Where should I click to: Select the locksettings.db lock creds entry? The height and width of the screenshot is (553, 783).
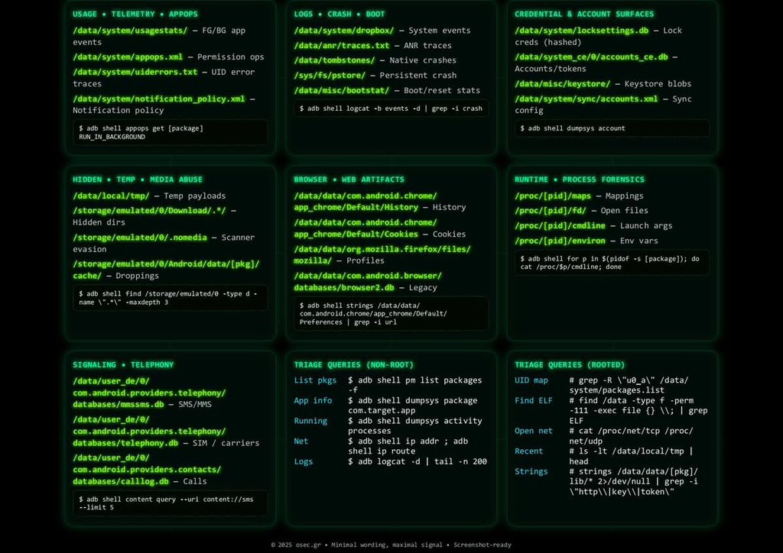coord(583,31)
